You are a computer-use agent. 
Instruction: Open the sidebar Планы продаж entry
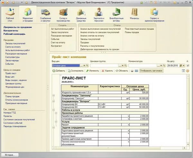point(12,96)
